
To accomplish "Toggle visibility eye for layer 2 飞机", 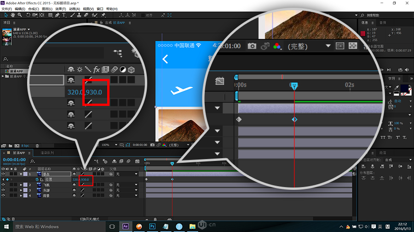I will 3,185.
